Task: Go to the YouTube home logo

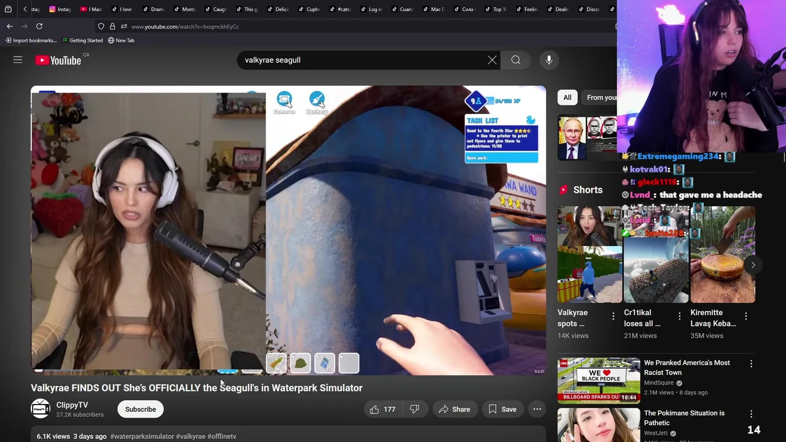Action: [x=58, y=60]
